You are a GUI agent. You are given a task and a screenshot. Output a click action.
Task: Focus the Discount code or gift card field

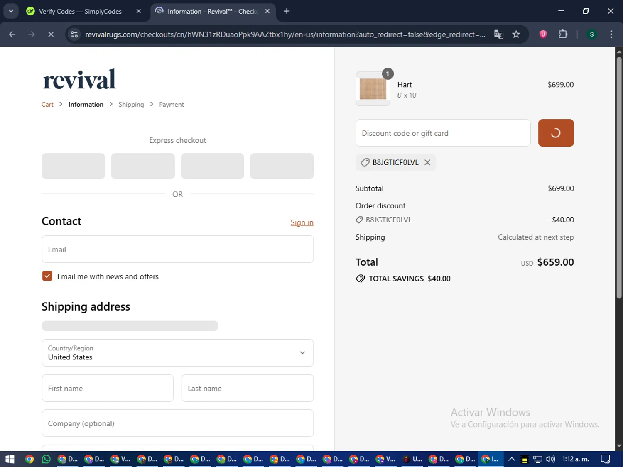click(443, 133)
